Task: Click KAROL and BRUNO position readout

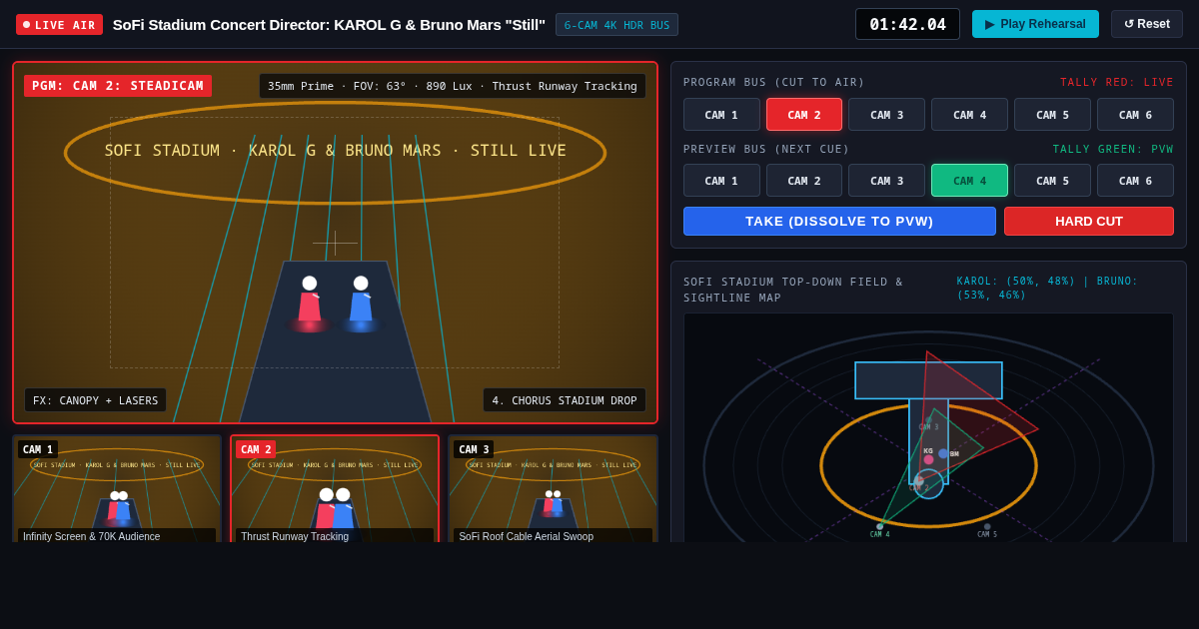Action: pyautogui.click(x=1047, y=288)
